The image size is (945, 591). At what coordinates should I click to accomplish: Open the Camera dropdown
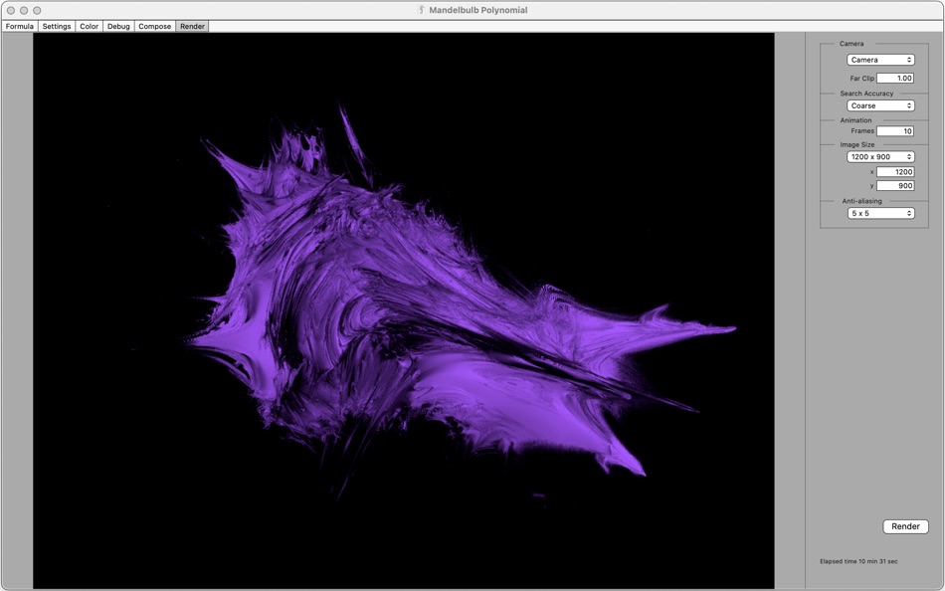click(x=880, y=60)
